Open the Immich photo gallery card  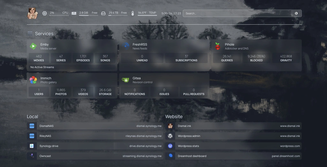(x=72, y=86)
